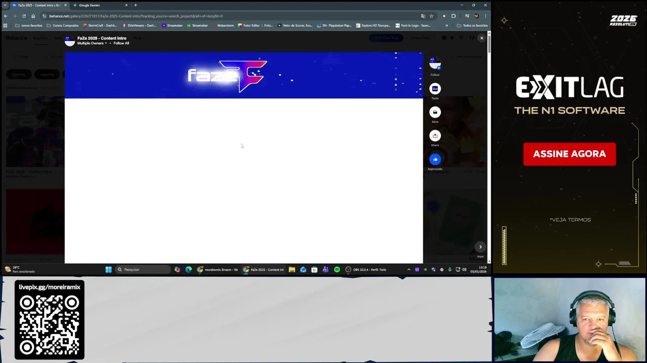The image size is (647, 363).
Task: Open Todos os favoritos folder
Action: [x=472, y=25]
